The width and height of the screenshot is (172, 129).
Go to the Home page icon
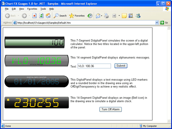pyautogui.click(x=48, y=15)
